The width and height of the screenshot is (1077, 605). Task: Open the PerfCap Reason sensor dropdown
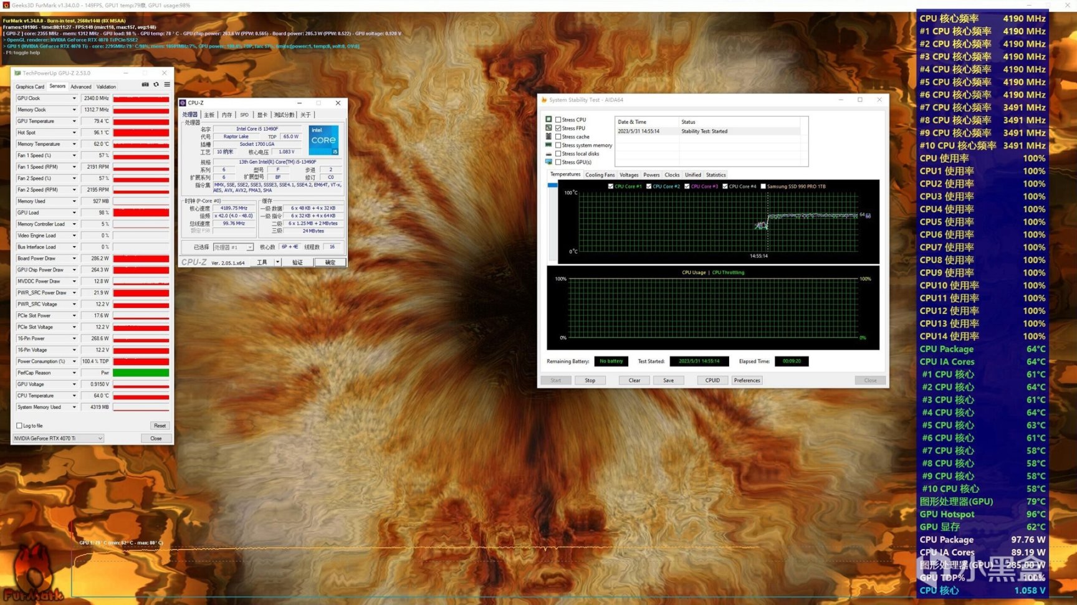pyautogui.click(x=74, y=373)
